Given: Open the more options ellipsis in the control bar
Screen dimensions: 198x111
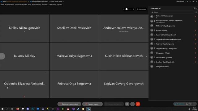Looking at the screenshot, I should (x=132, y=104).
